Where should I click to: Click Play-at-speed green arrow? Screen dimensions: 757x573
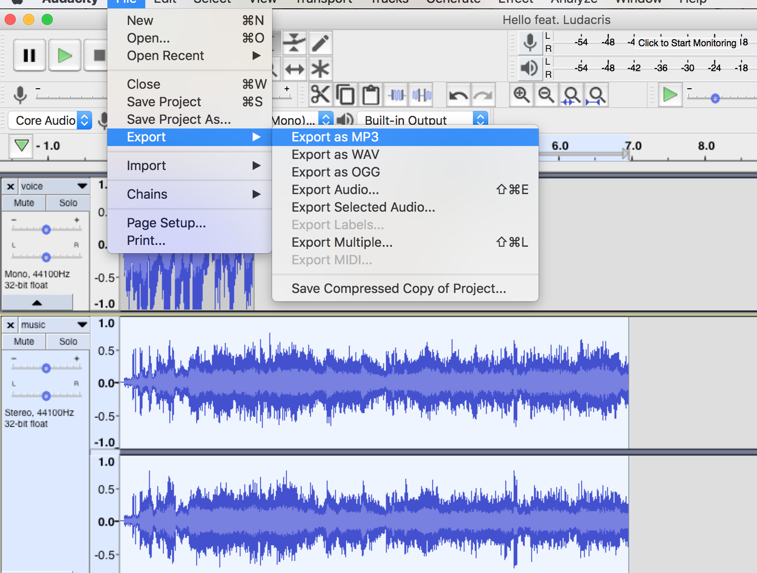point(670,95)
